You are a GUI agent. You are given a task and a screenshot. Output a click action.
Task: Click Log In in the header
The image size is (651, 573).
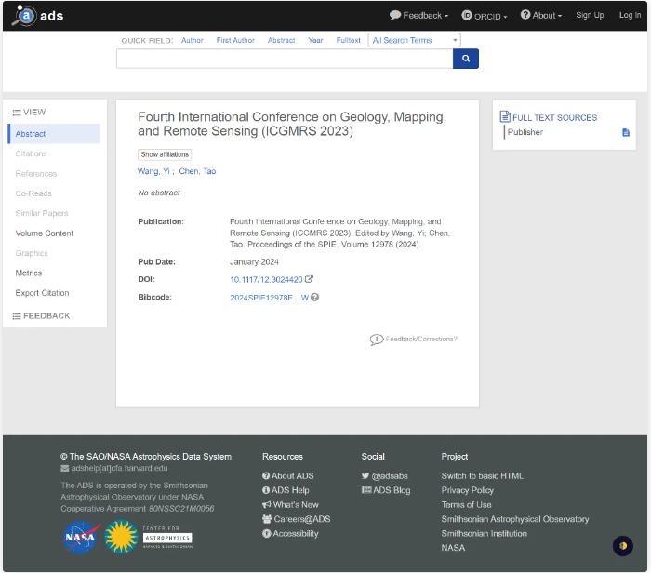630,16
